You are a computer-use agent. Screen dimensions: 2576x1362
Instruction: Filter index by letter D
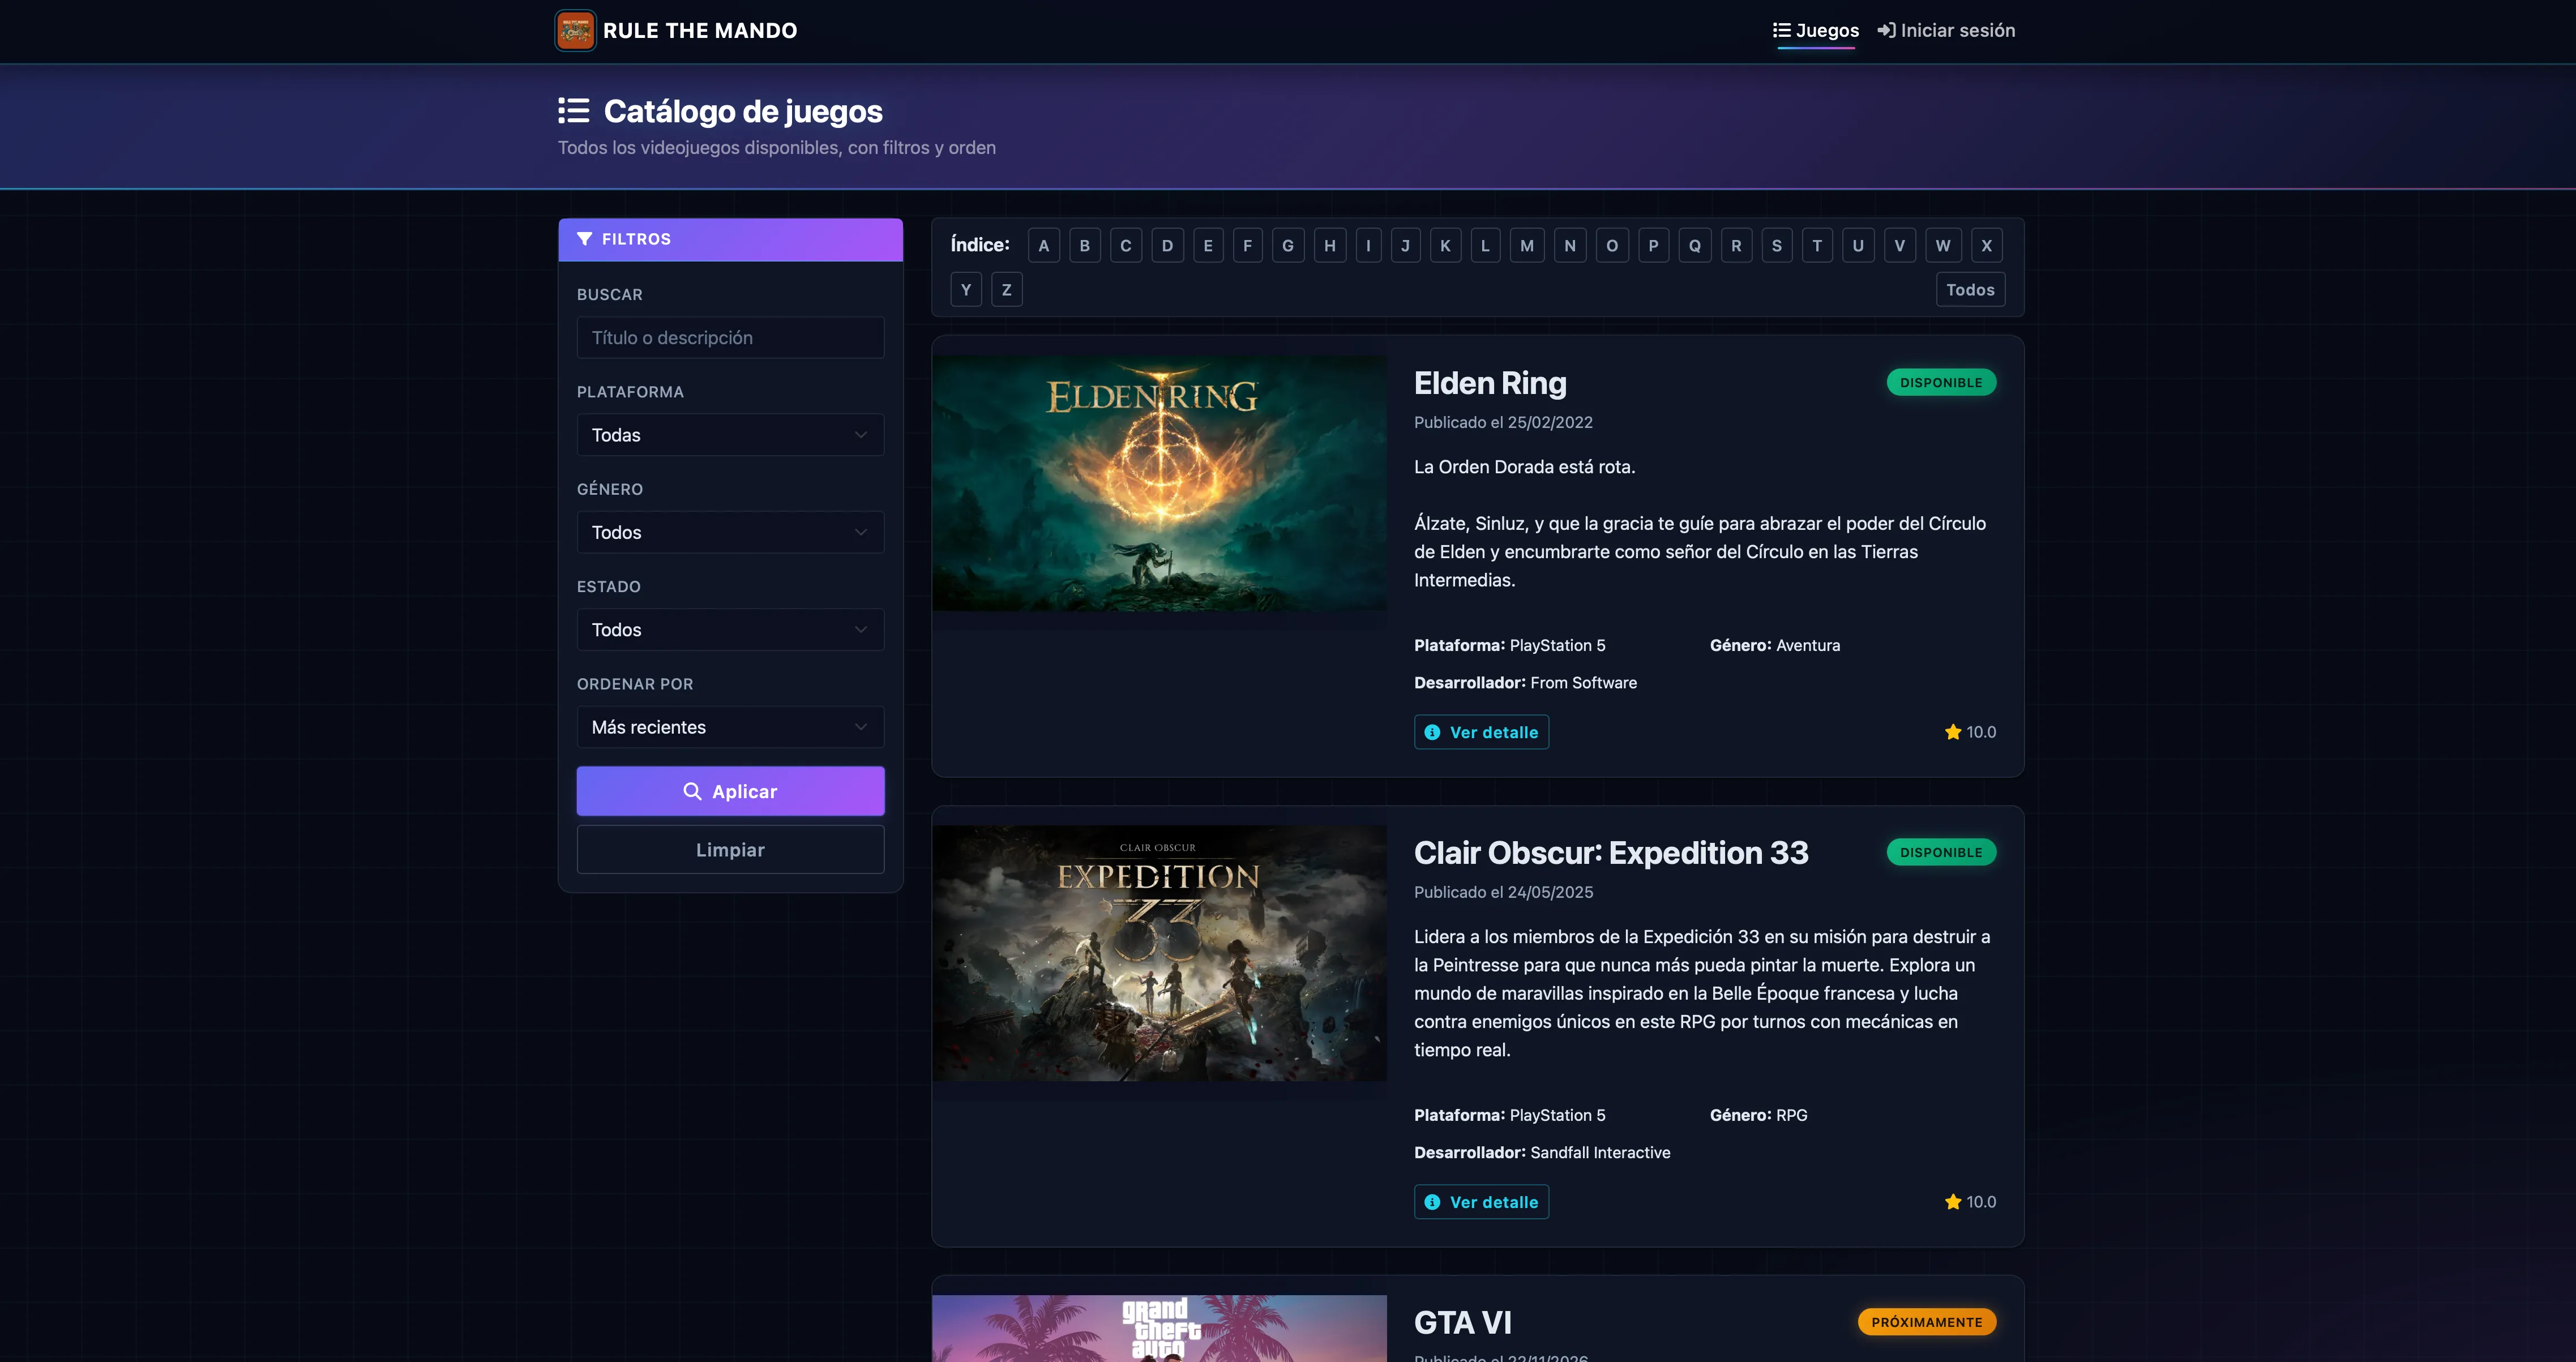pyautogui.click(x=1167, y=246)
